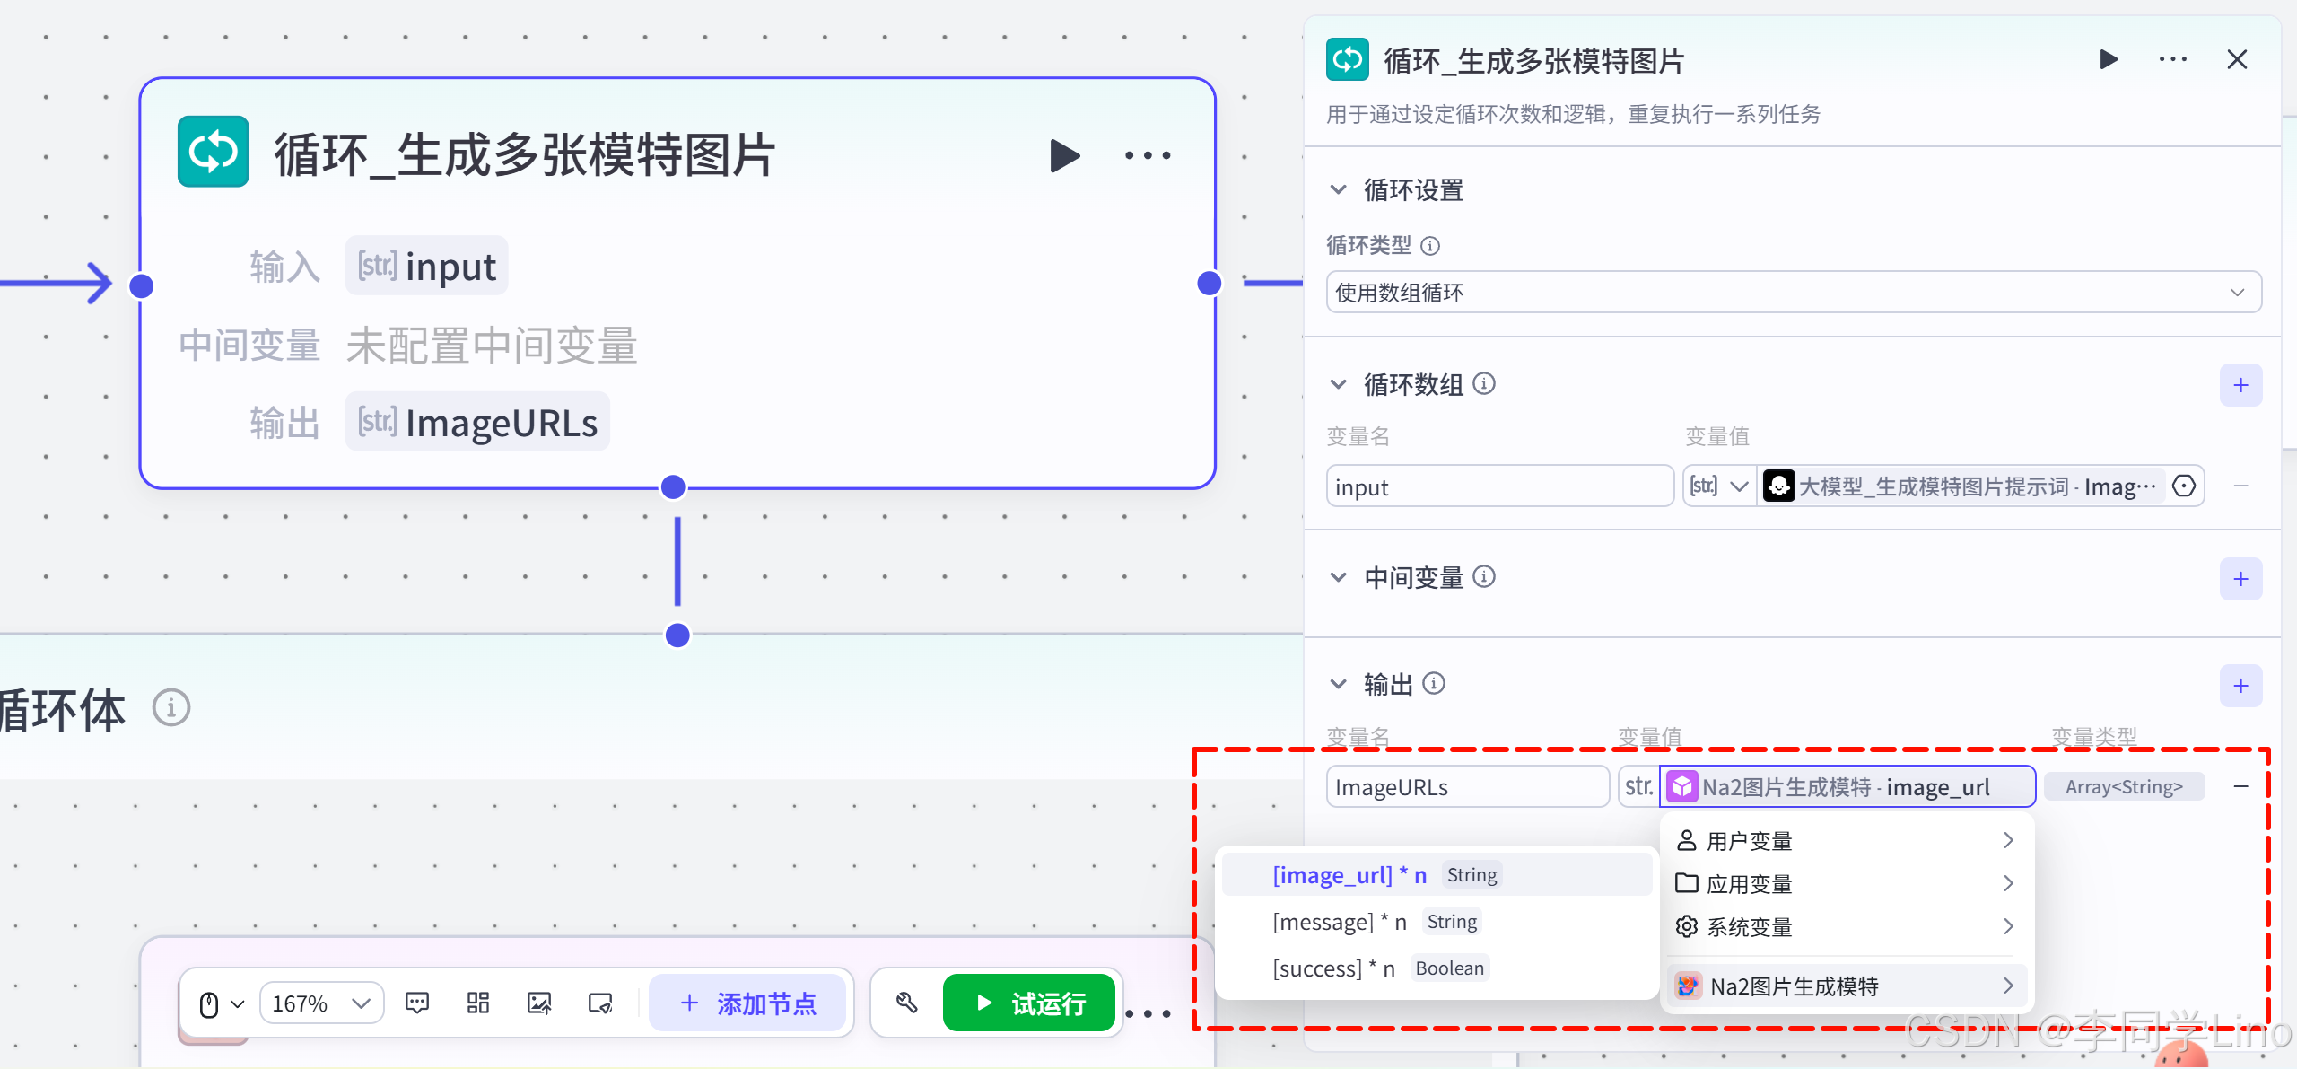Image resolution: width=2297 pixels, height=1069 pixels.
Task: Open the 167% zoom level dropdown
Action: [x=321, y=1003]
